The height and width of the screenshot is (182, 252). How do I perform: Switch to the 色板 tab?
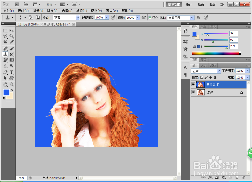pyautogui.click(x=204, y=27)
